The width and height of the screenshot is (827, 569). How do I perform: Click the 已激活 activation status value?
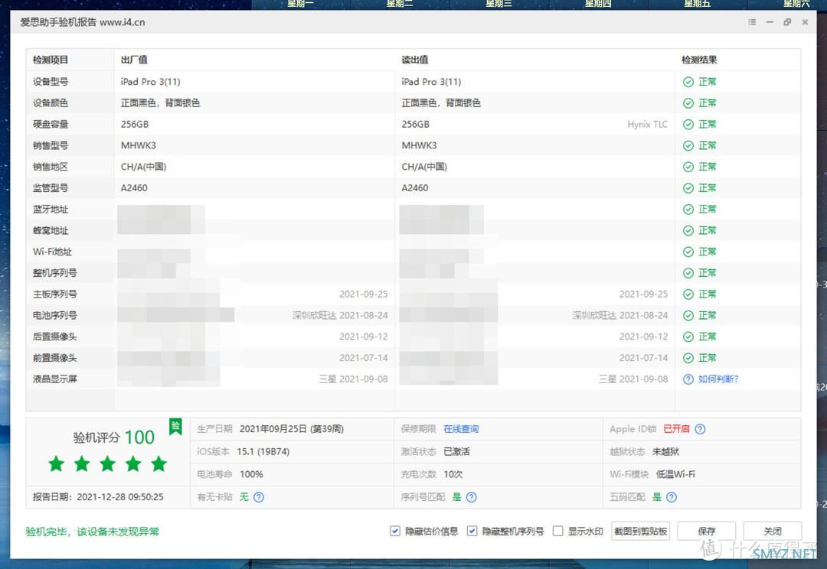pos(456,451)
